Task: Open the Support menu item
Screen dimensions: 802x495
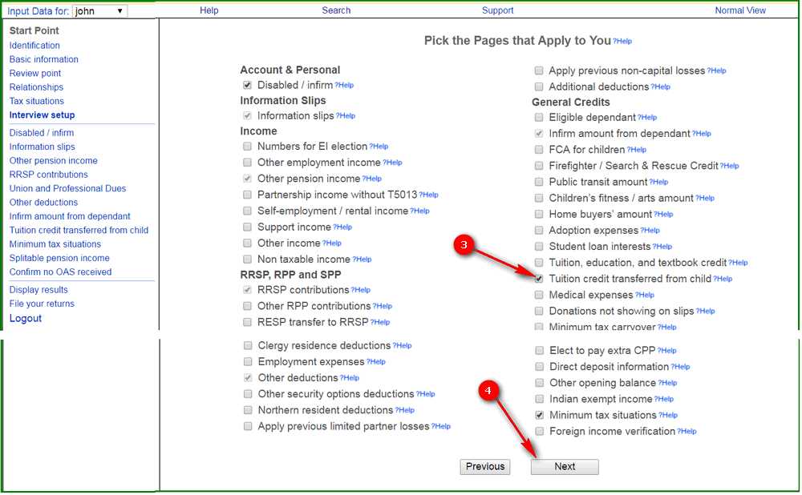Action: coord(497,10)
